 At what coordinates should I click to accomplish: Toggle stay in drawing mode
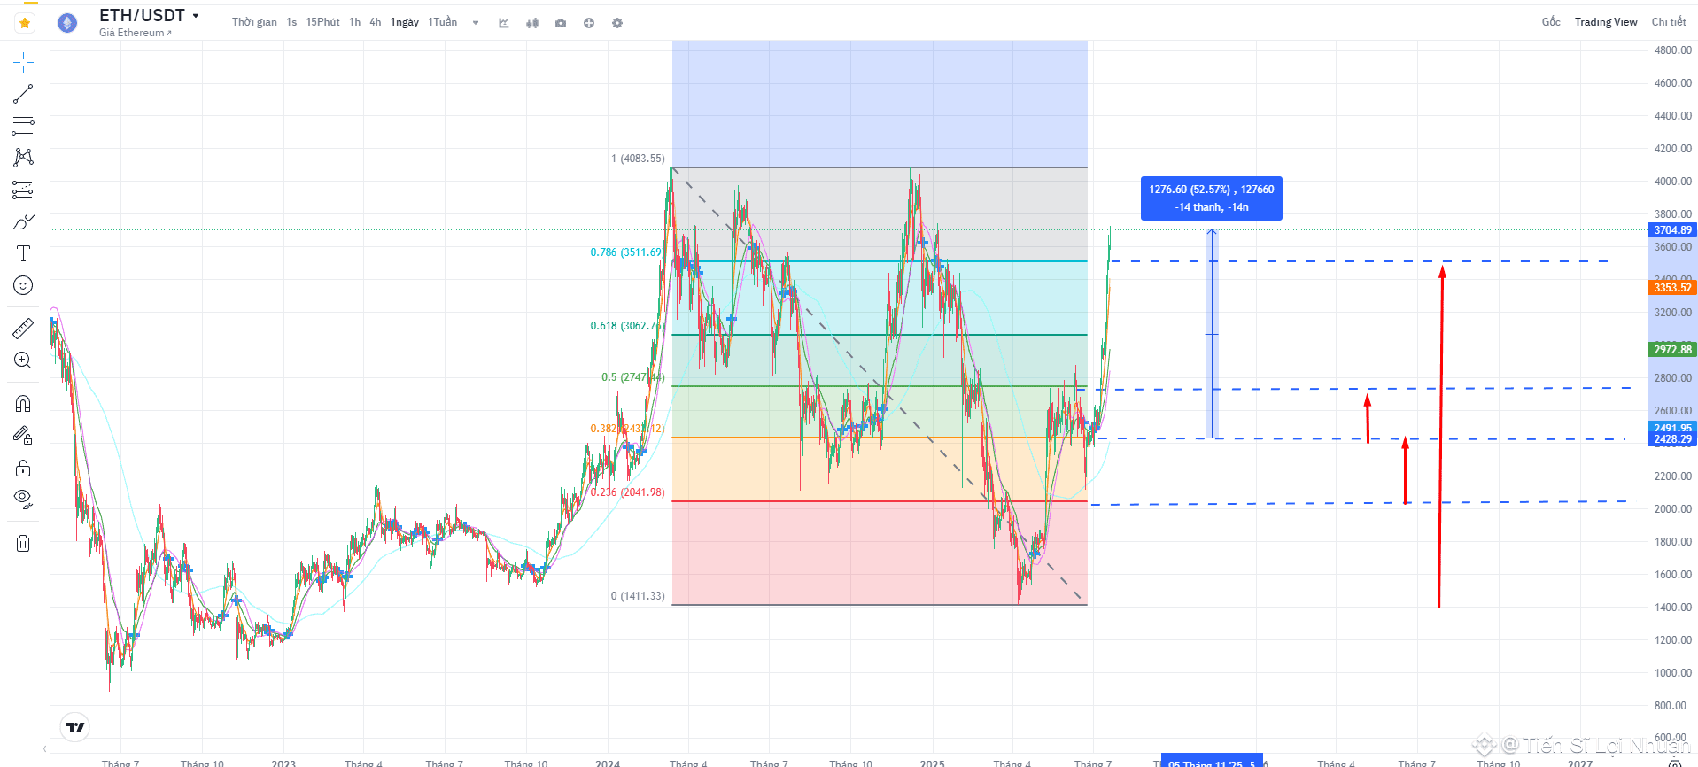click(x=23, y=435)
